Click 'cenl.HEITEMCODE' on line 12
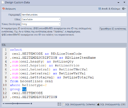Viewport: 128px width, 108px height. pos(27,93)
